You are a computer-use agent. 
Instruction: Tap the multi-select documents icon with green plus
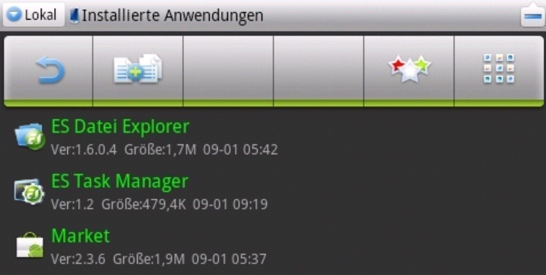[138, 69]
